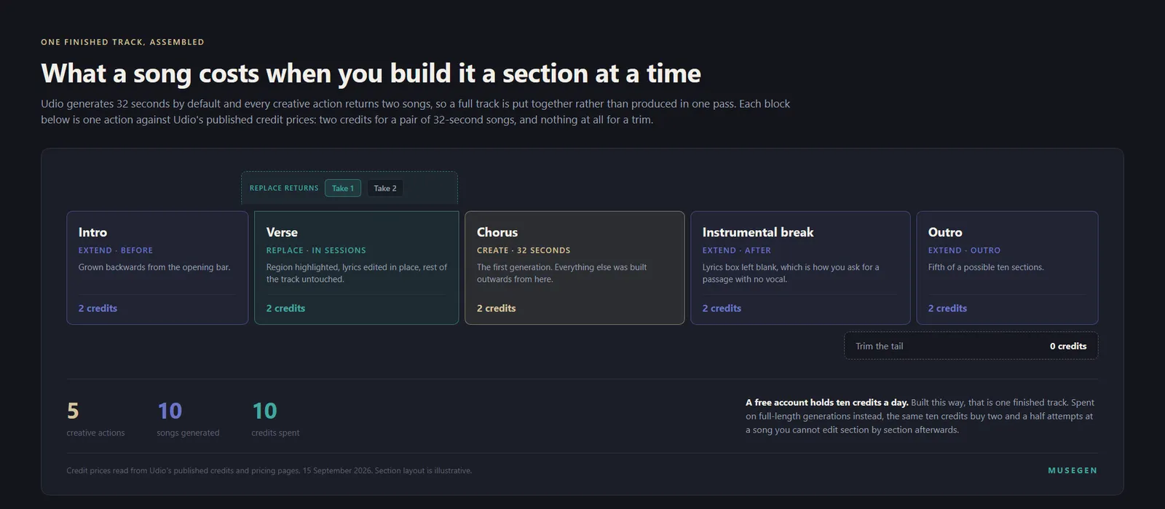Click 'A free account holds ten credits' sentence
Screen dimensions: 1165x509
click(827, 403)
